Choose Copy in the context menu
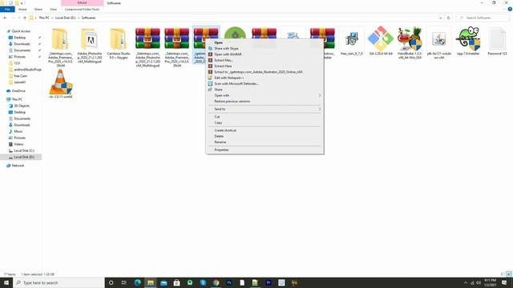Screen dimensions: 513x288 [265, 122]
